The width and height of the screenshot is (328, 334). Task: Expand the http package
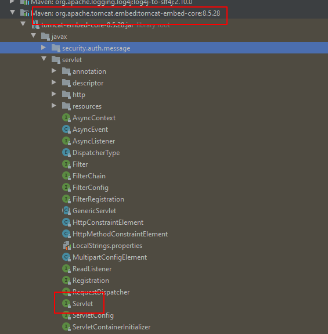[x=54, y=94]
